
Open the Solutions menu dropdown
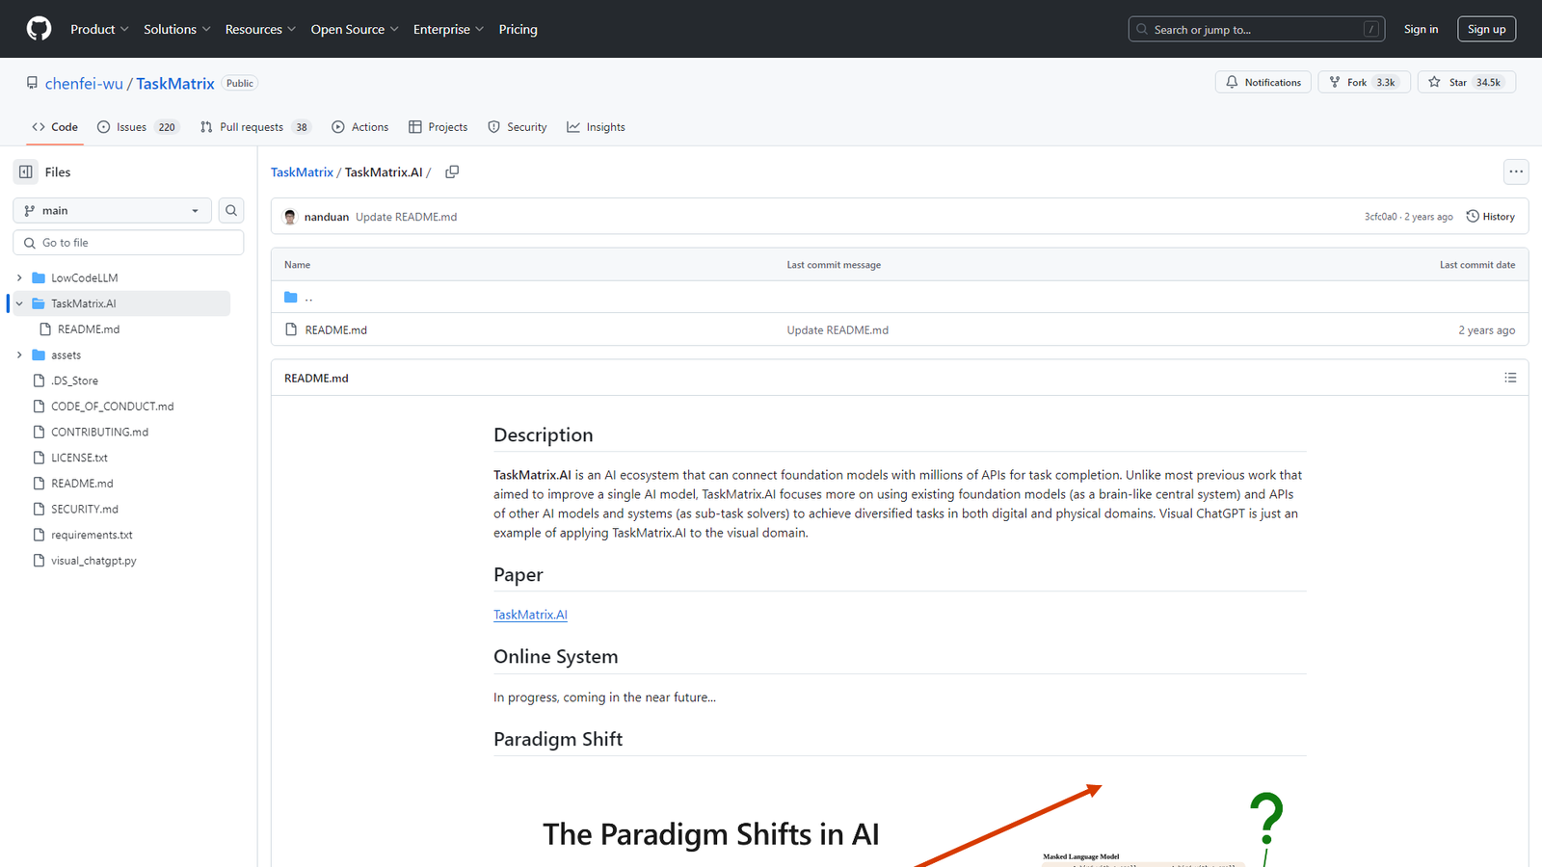pyautogui.click(x=177, y=29)
